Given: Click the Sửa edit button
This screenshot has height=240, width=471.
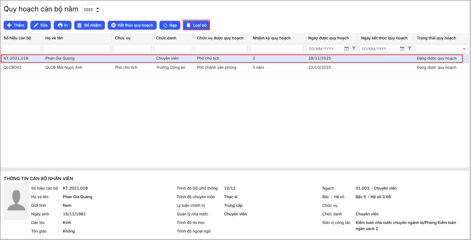Looking at the screenshot, I should [40, 25].
